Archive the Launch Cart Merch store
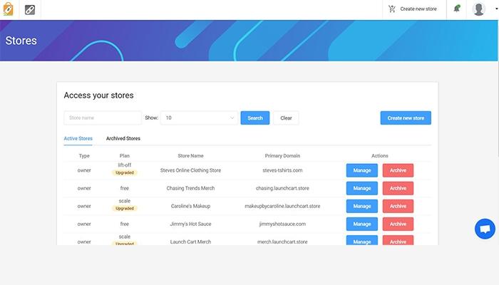This screenshot has height=285, width=499. (x=398, y=241)
